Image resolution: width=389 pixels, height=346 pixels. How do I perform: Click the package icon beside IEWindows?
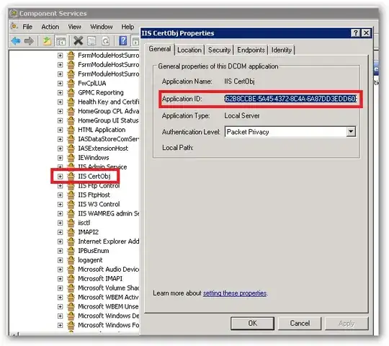[x=71, y=158]
